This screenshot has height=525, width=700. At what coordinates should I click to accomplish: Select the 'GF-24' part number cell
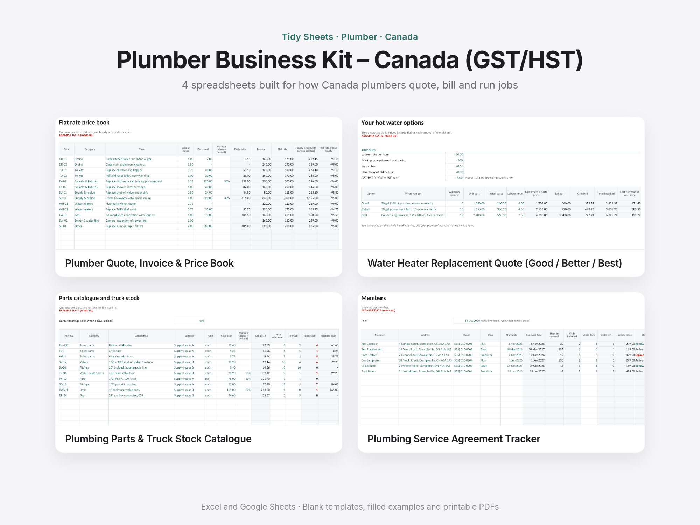(69, 395)
